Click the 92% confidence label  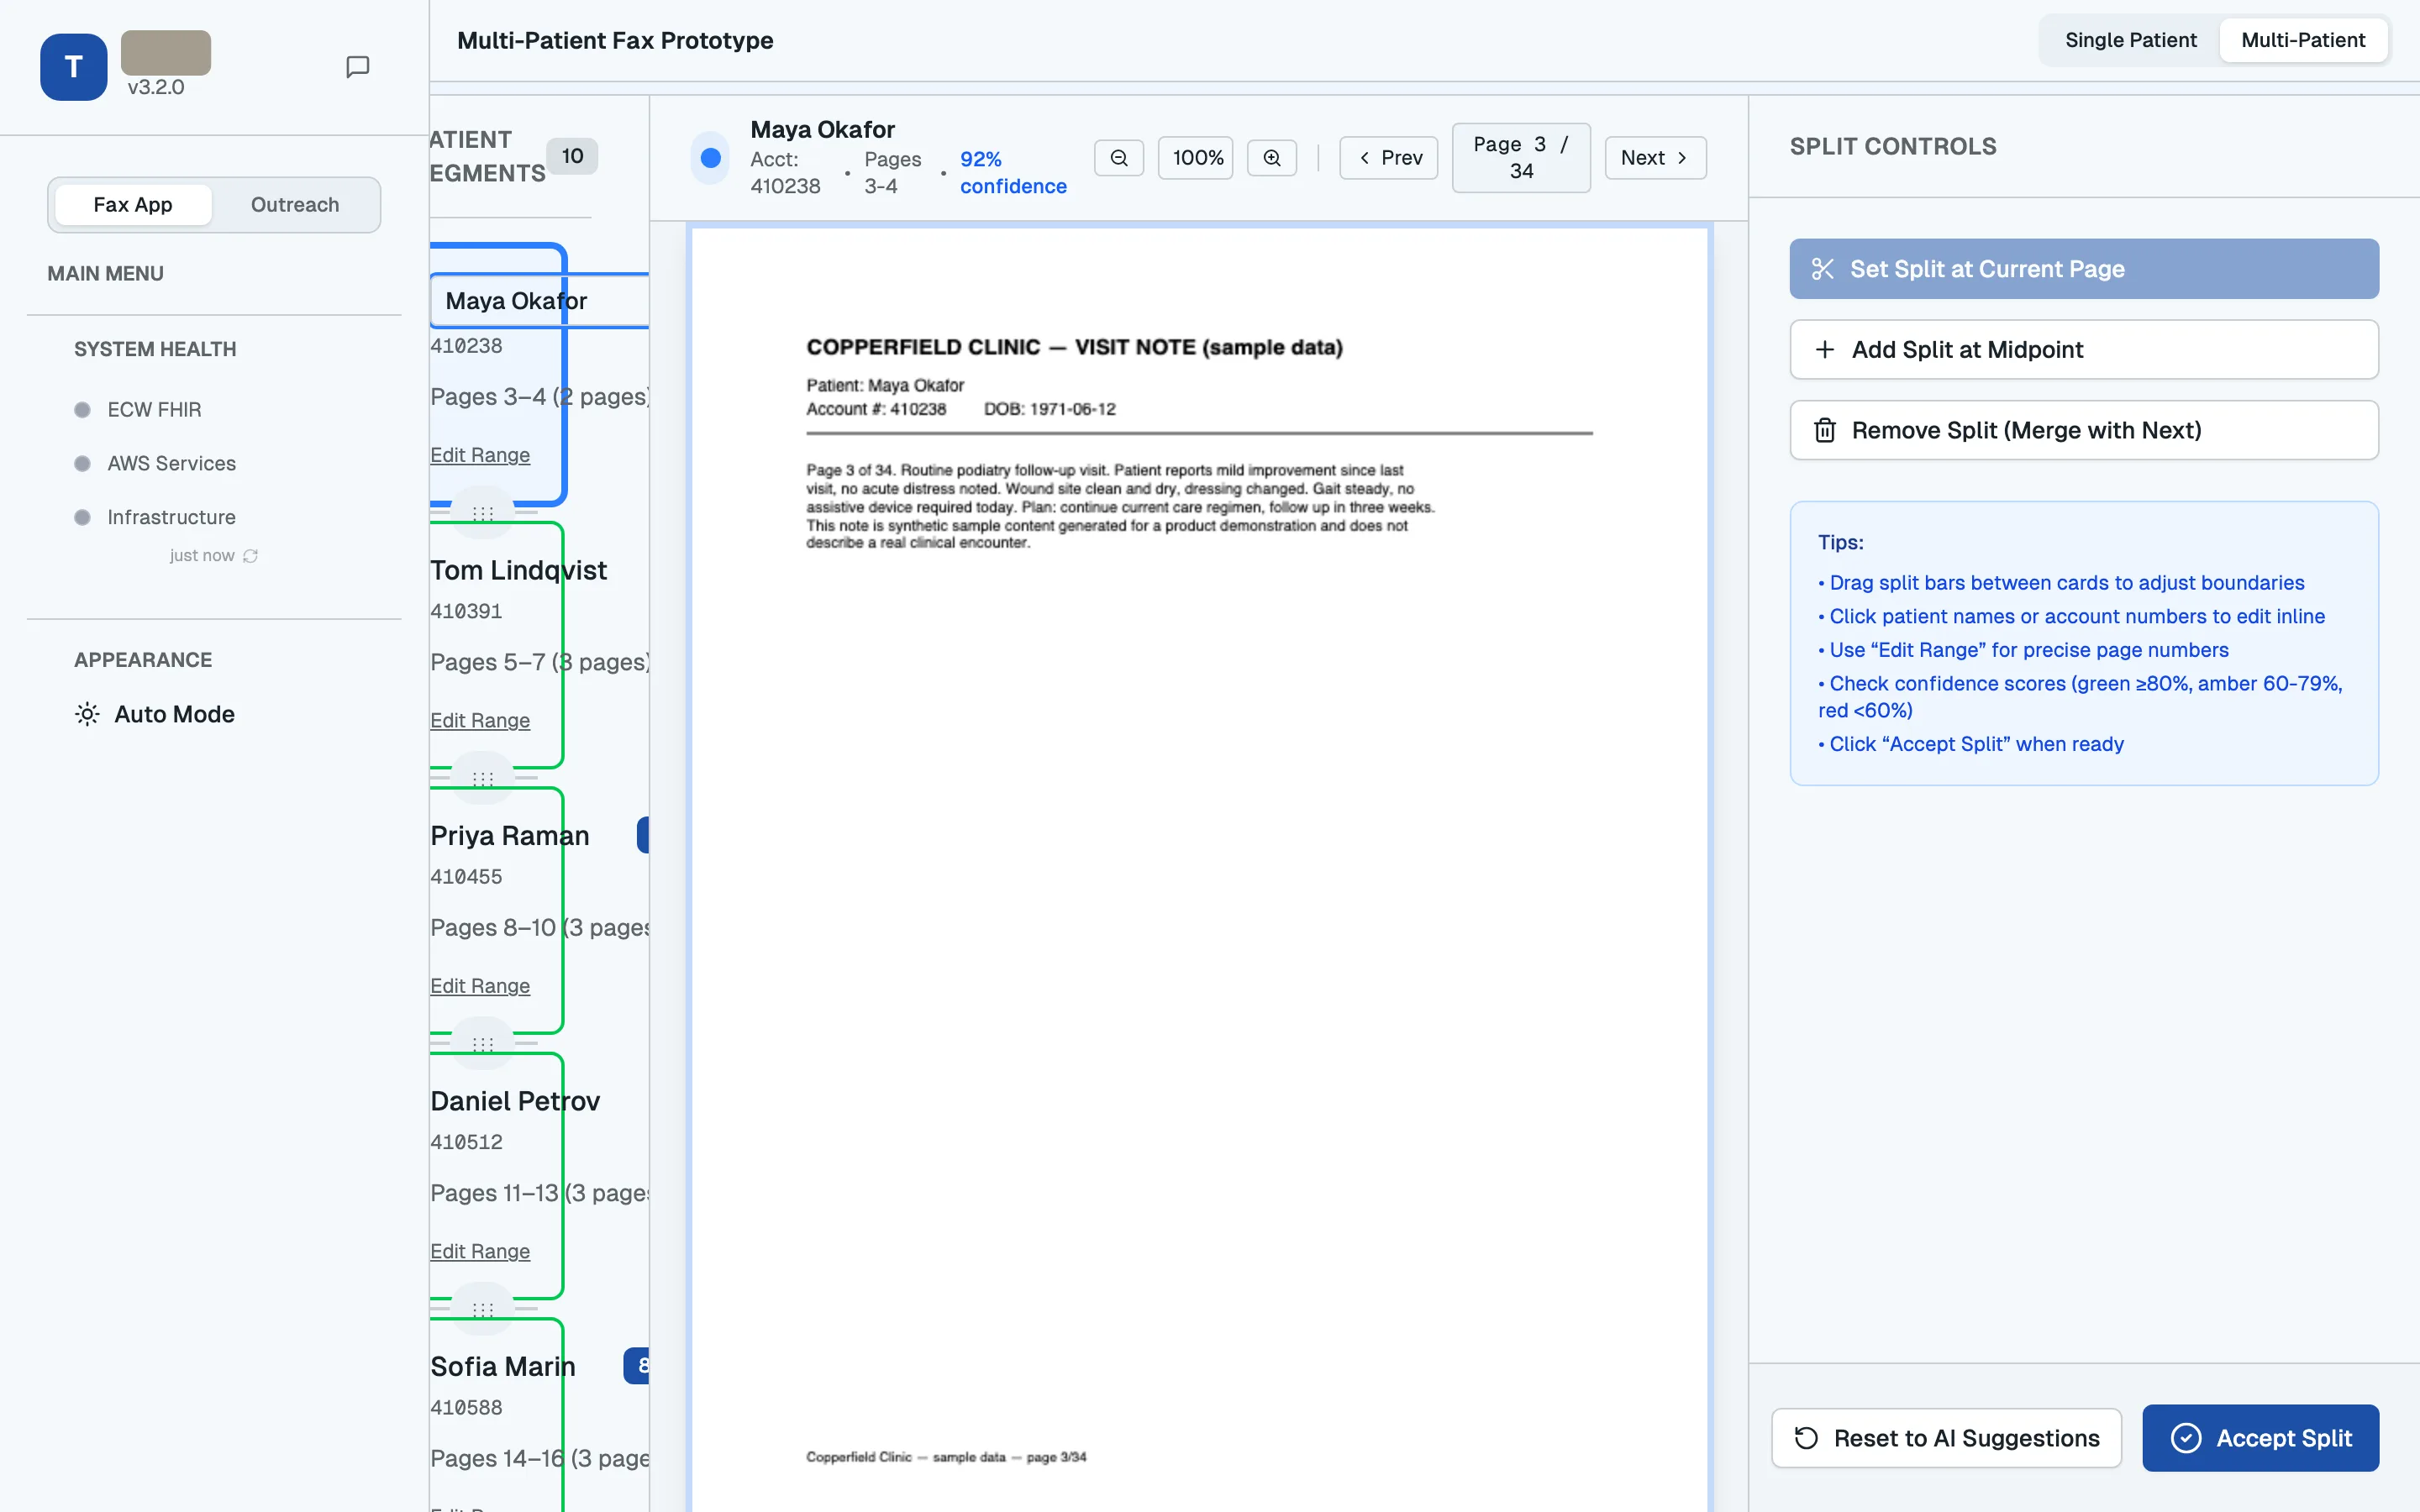click(1013, 173)
